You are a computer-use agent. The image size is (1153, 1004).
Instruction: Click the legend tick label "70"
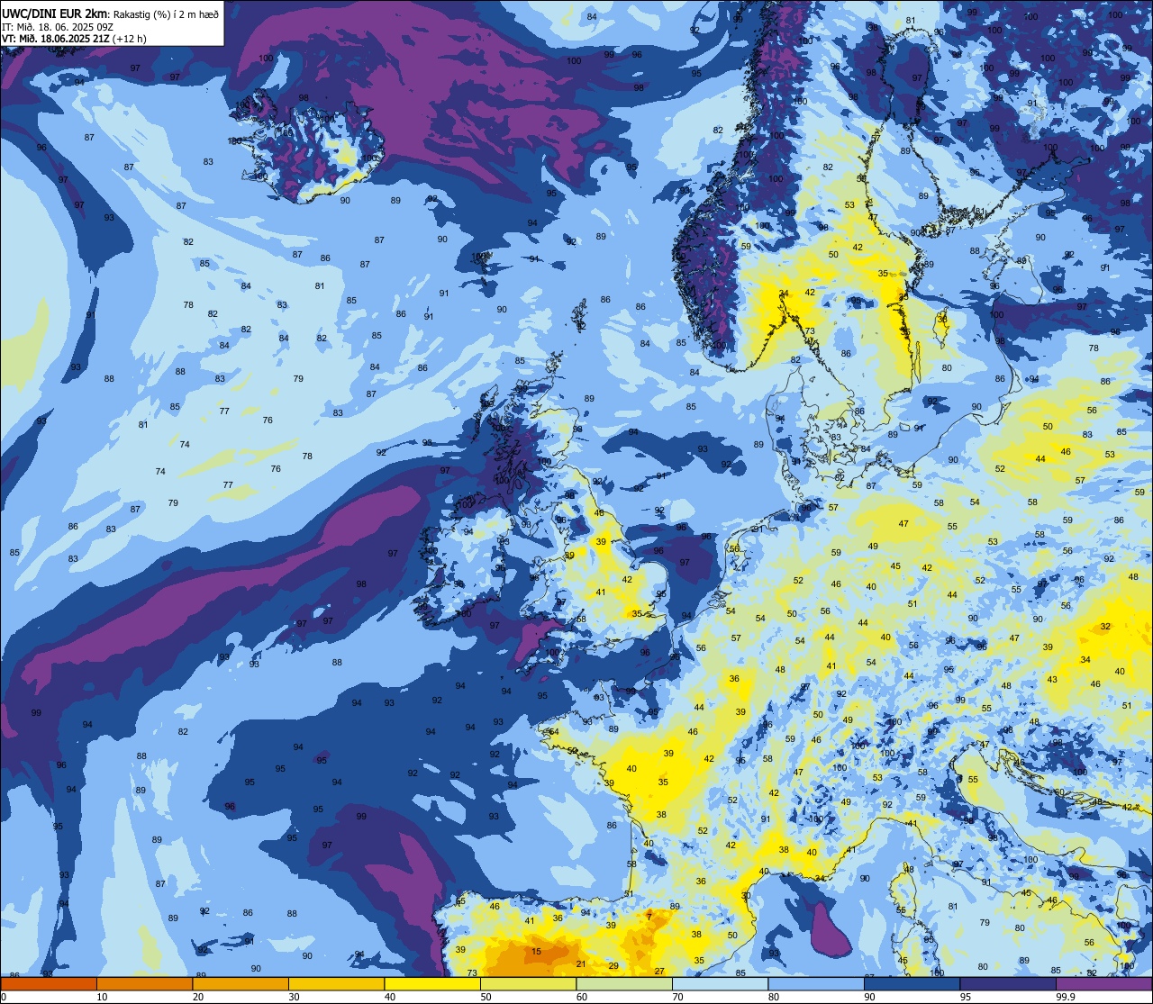[677, 997]
